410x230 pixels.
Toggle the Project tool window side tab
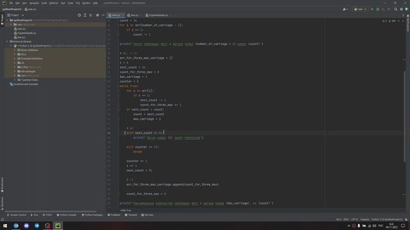(2, 20)
